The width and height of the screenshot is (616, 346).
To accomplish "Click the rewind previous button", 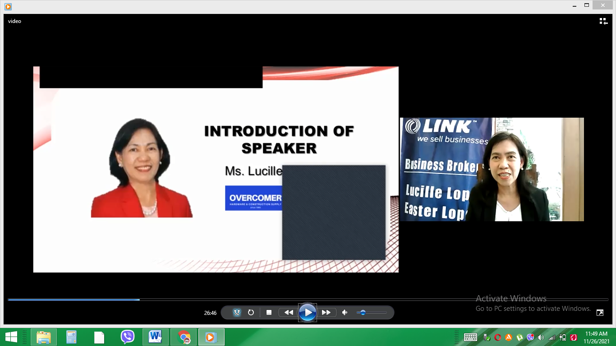I will [289, 312].
